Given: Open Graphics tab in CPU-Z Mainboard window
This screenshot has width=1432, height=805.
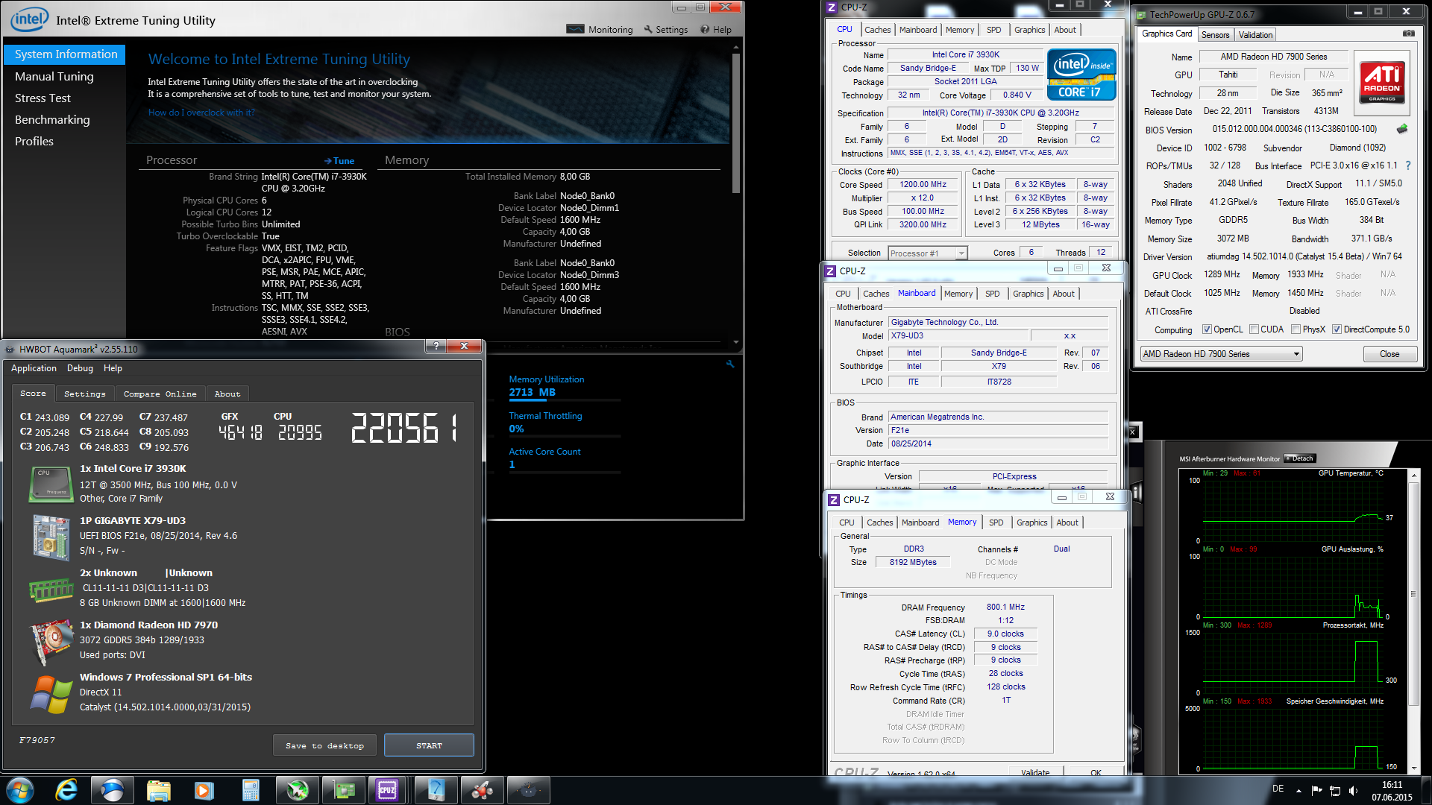Looking at the screenshot, I should pos(1028,294).
